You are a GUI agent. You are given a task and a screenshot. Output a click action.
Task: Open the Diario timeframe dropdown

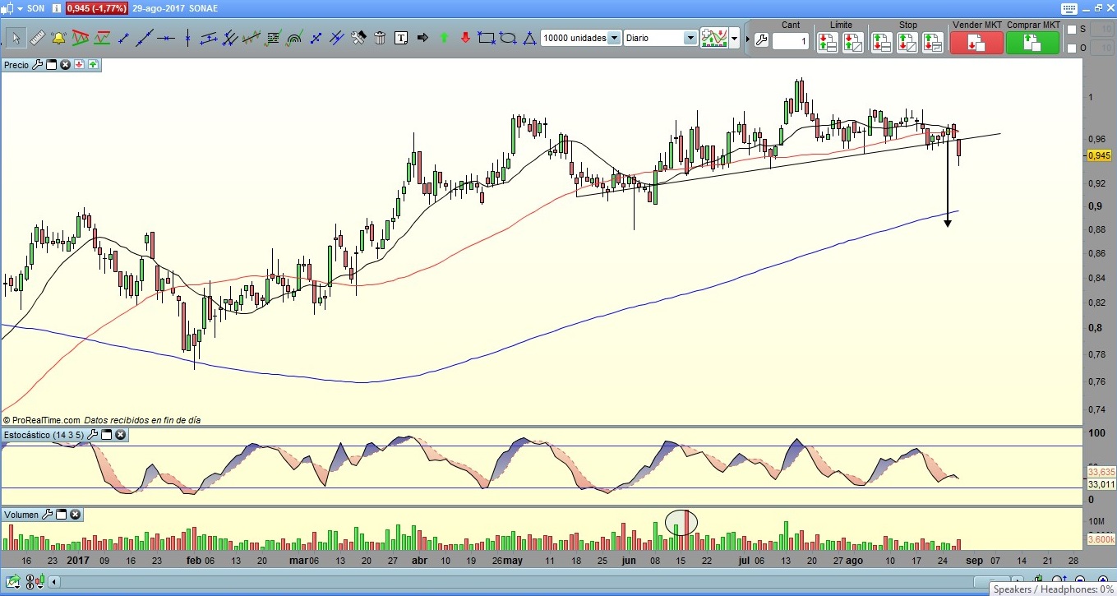(690, 38)
